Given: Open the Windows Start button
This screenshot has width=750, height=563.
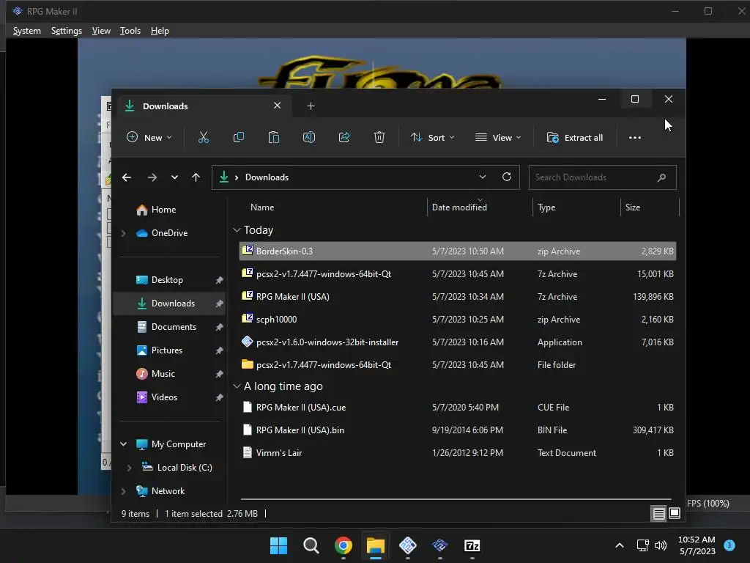Looking at the screenshot, I should pos(278,545).
